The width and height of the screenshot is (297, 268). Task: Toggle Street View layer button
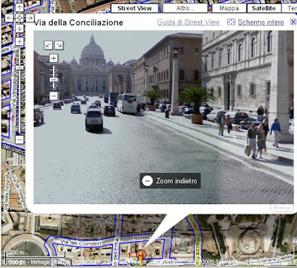[134, 8]
